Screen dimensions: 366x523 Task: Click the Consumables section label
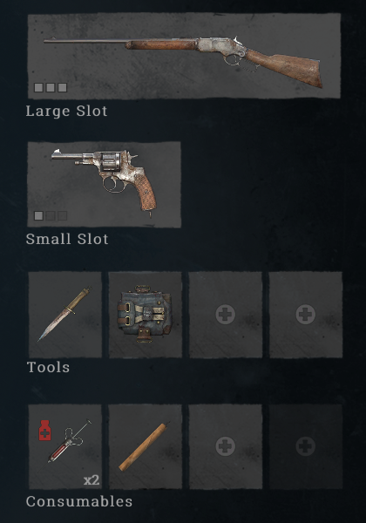click(79, 501)
